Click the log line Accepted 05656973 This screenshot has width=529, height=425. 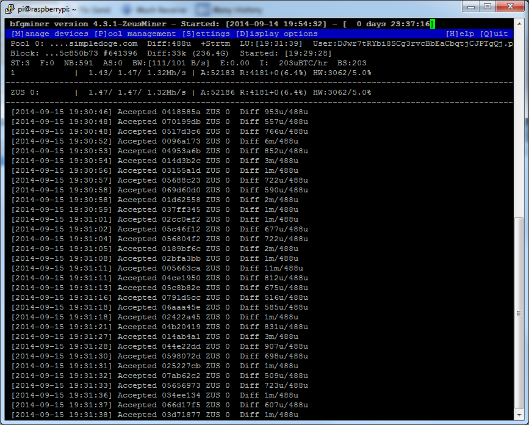pos(159,385)
